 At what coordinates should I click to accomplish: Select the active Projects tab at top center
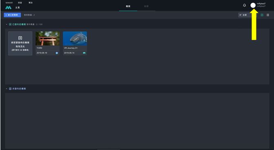(128, 6)
